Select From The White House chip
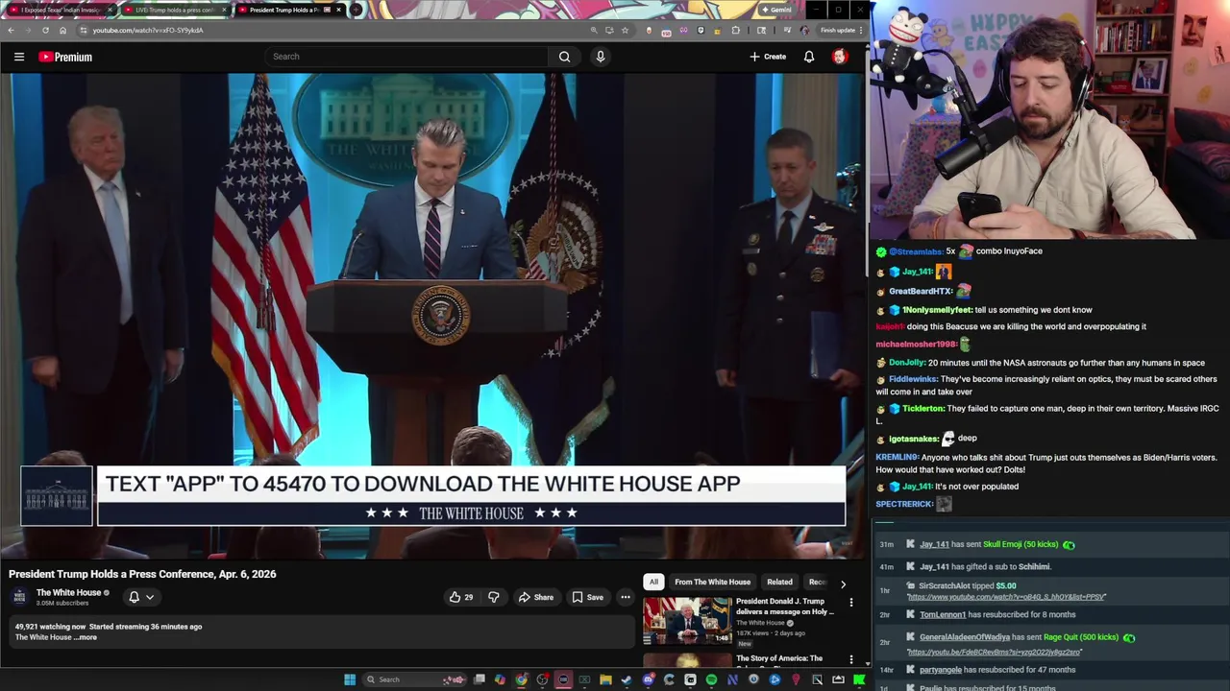Viewport: 1230px width, 691px height. click(712, 582)
